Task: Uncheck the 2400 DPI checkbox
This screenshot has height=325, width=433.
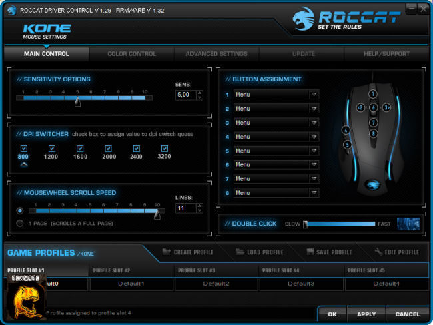Action: coord(137,149)
